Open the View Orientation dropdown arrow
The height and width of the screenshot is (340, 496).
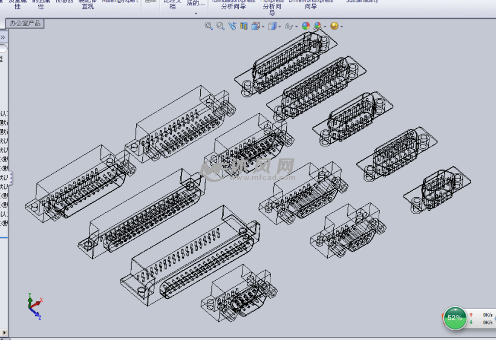point(262,27)
